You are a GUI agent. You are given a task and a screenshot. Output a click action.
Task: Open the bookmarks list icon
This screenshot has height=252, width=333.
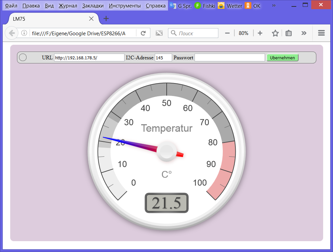point(288,33)
